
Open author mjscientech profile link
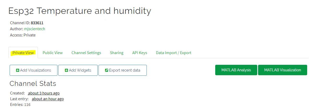coord(34,29)
